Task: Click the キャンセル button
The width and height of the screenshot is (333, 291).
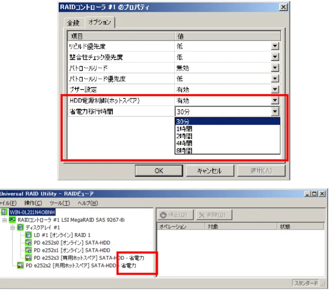Action: pos(210,170)
